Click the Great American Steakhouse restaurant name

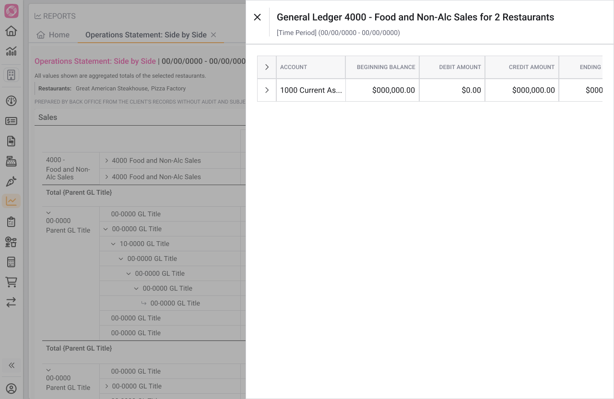[111, 88]
